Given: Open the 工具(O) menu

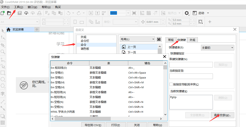Looking at the screenshot, I should coord(19,7).
